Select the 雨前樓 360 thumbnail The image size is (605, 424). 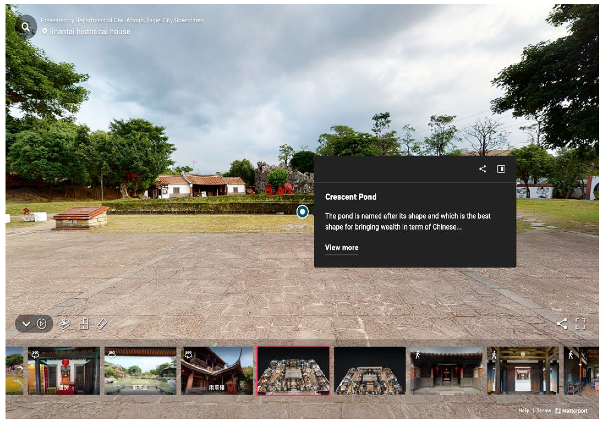[x=217, y=370]
